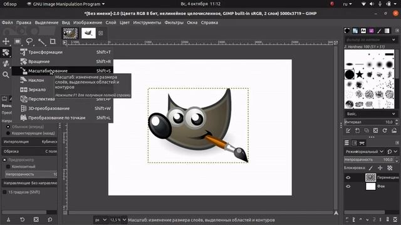This screenshot has width=401, height=225.
Task: Select the Rectangle Select tool
Action: (x=18, y=42)
